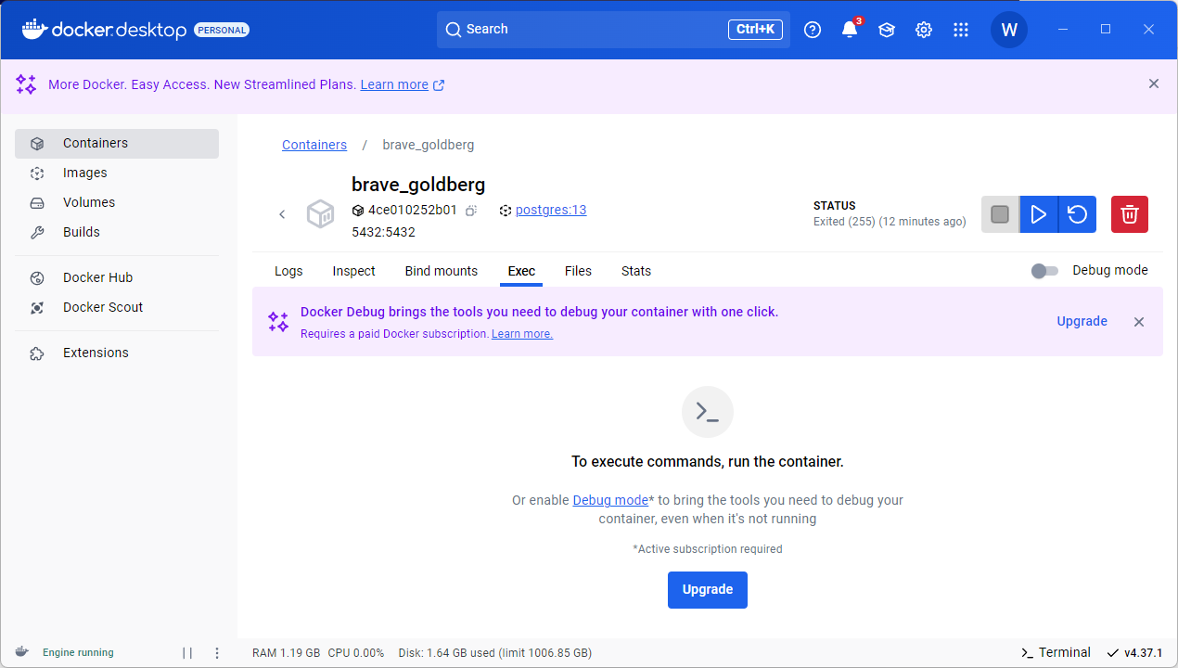Click the Debug mode link in the message
The image size is (1178, 668).
[610, 500]
